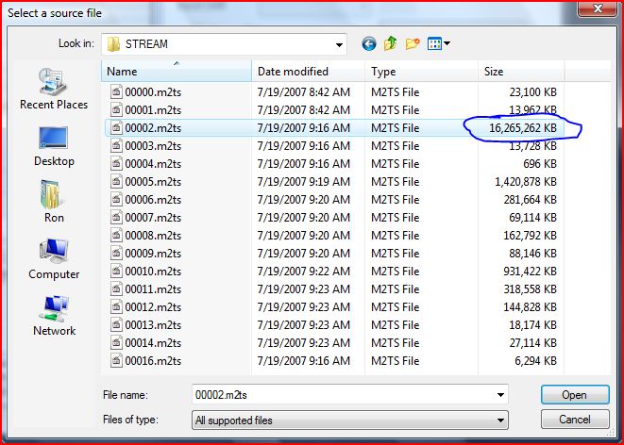The image size is (624, 445).
Task: Open Recent Places in sidebar
Action: [x=54, y=91]
